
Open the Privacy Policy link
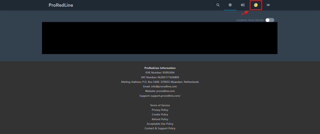[x=160, y=110]
